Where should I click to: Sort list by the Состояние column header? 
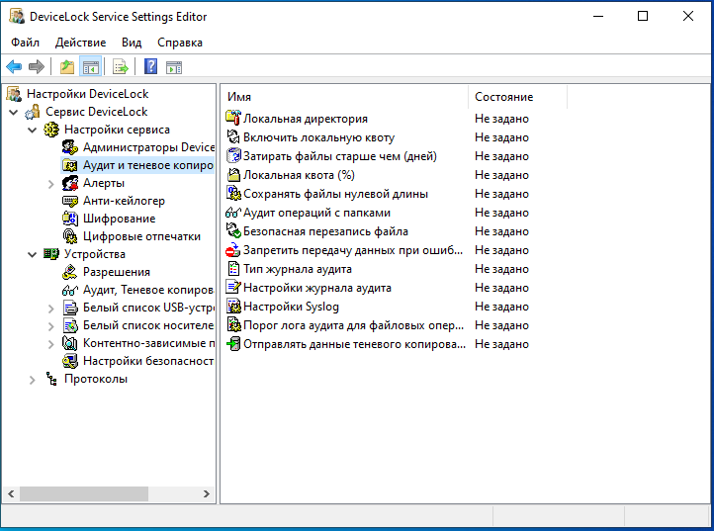[x=518, y=97]
